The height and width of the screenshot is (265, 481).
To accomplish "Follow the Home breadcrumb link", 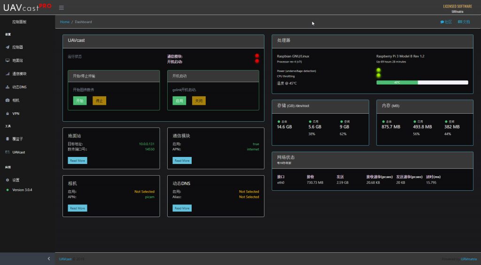I will 65,22.
